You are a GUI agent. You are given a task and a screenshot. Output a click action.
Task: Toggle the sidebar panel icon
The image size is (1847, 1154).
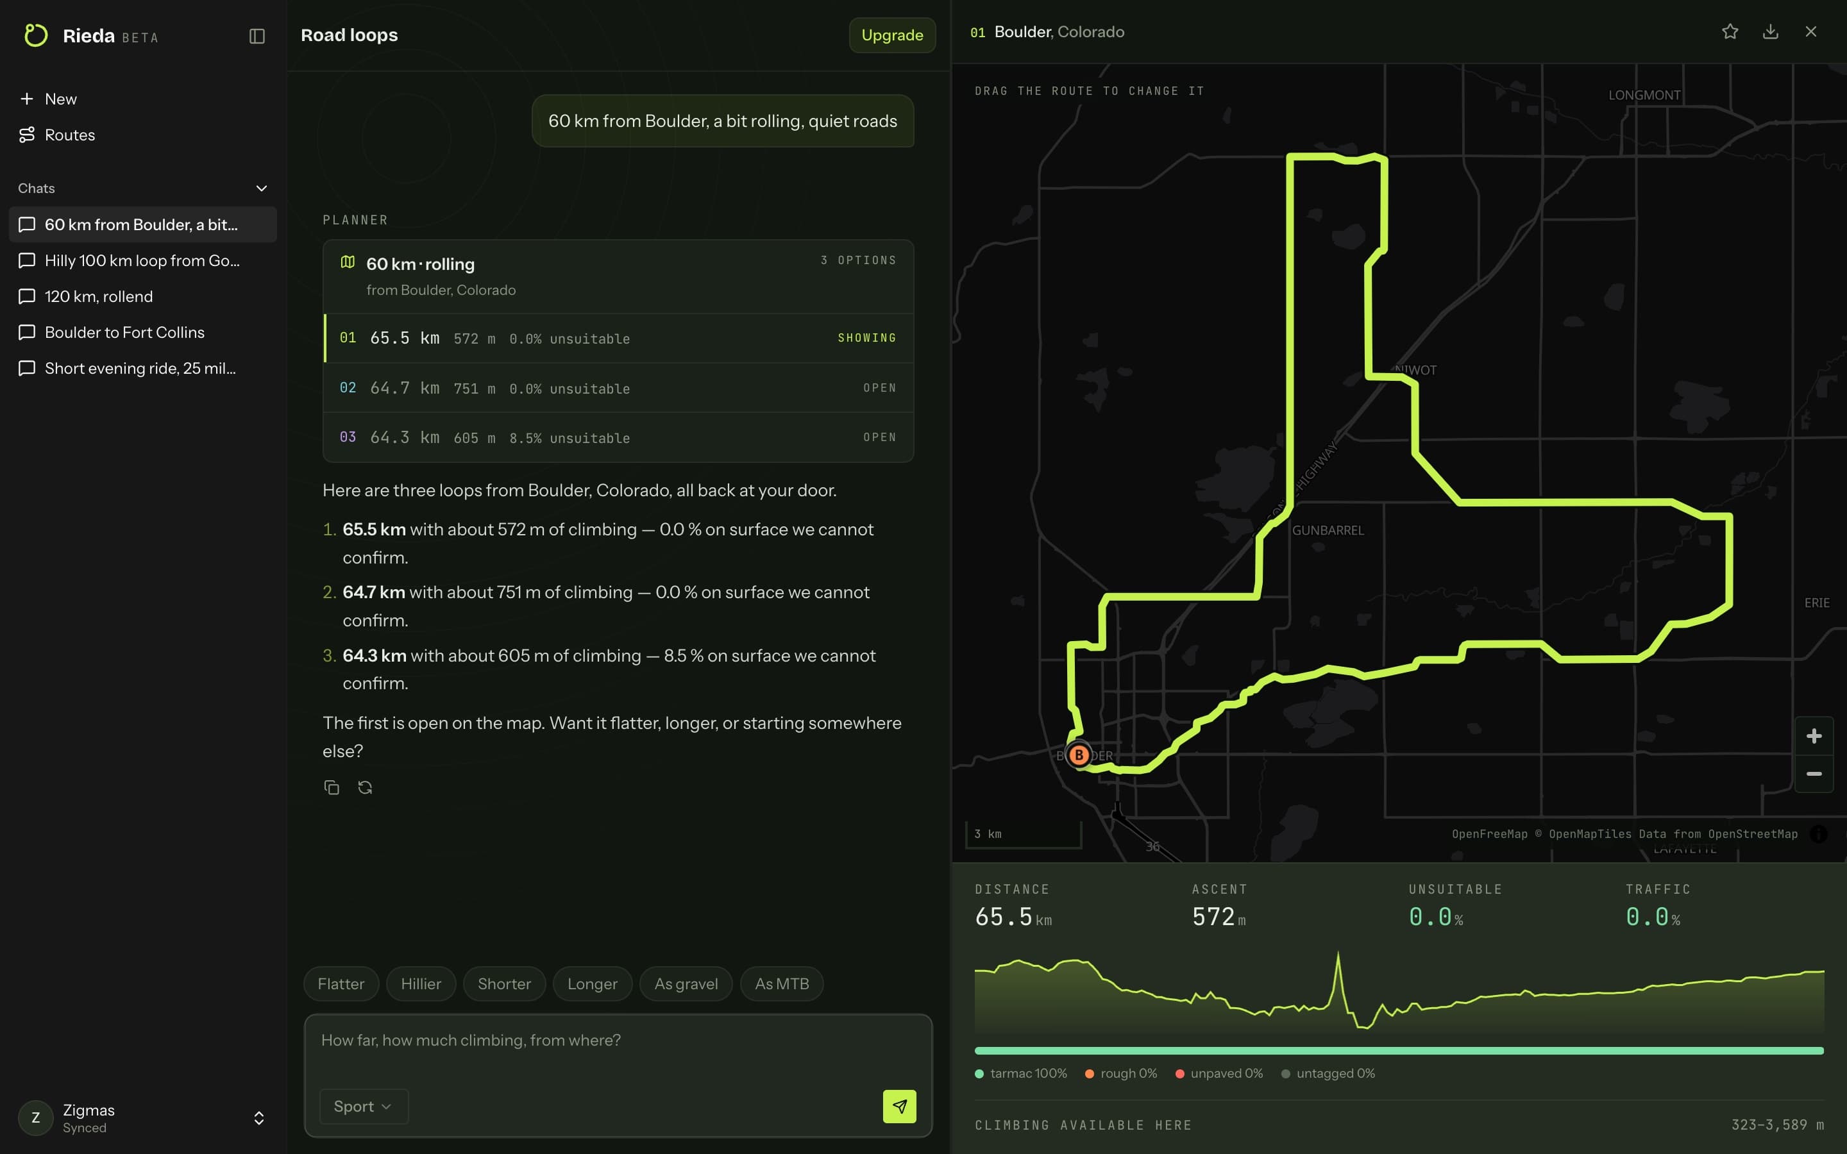(257, 36)
